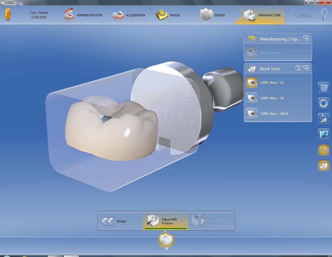The width and height of the screenshot is (332, 257).
Task: Choose CEREC Blocs - 14 block size
Action: click(278, 98)
